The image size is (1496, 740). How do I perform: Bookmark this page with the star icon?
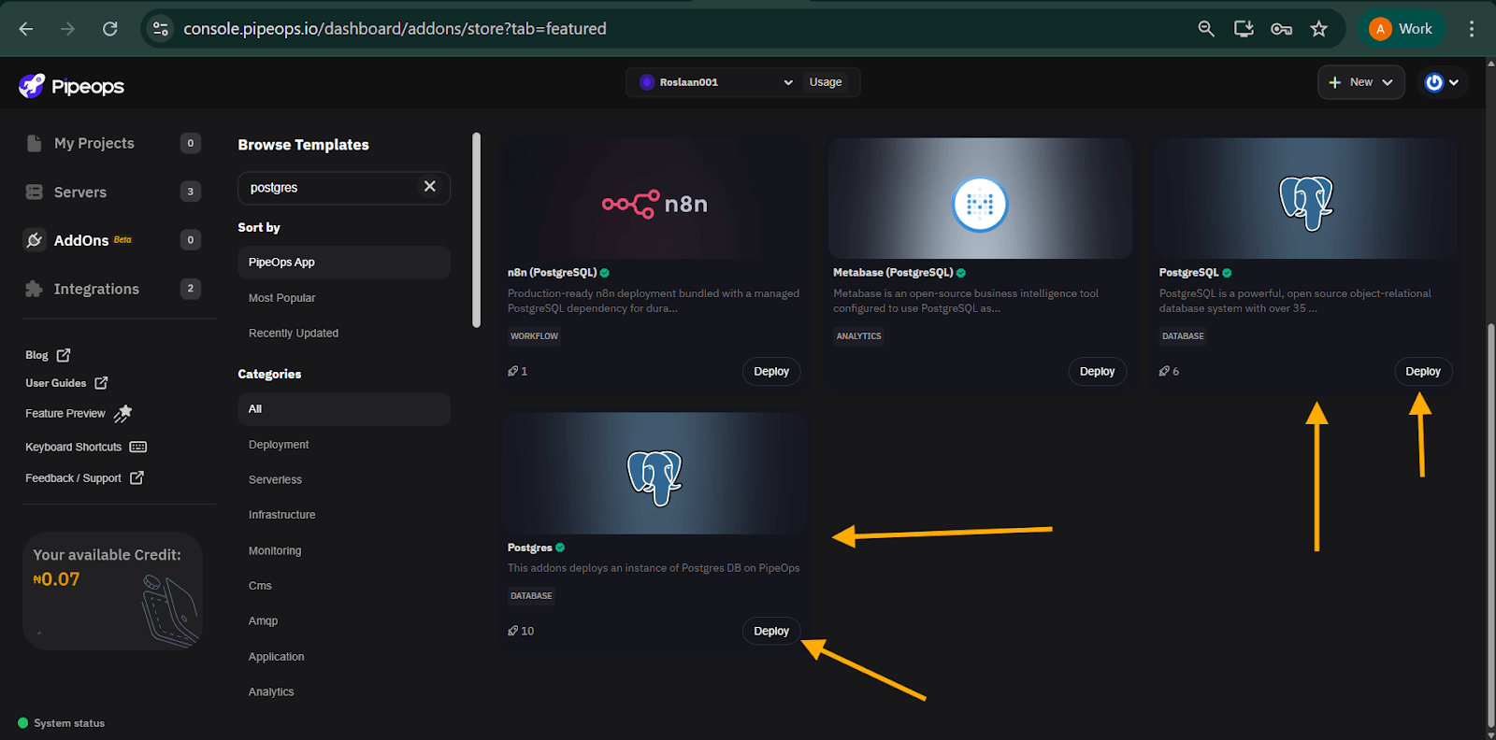(1318, 29)
